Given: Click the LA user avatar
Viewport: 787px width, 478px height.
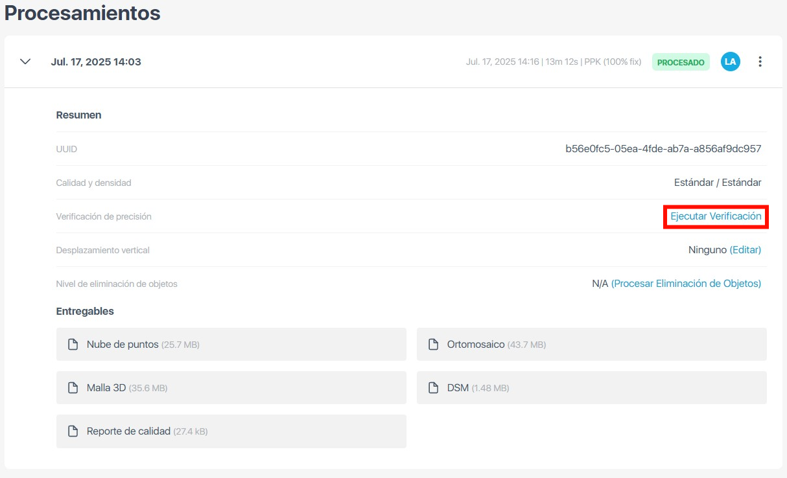Looking at the screenshot, I should click(x=731, y=62).
